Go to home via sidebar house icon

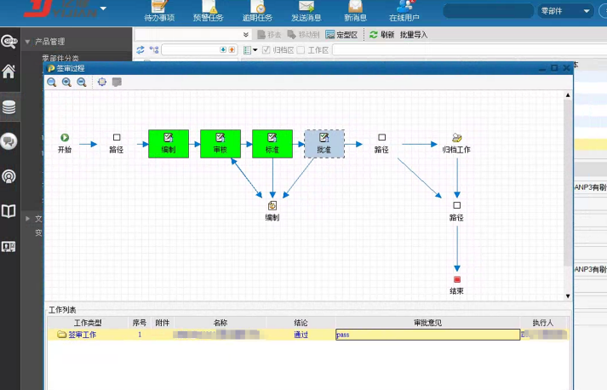pyautogui.click(x=9, y=72)
